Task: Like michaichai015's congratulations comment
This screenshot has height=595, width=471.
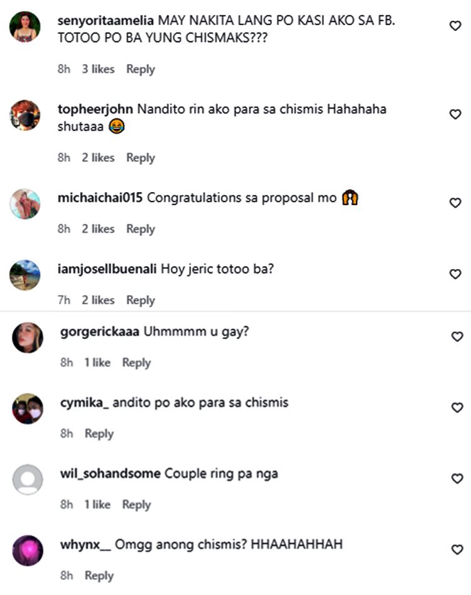Action: [x=455, y=203]
